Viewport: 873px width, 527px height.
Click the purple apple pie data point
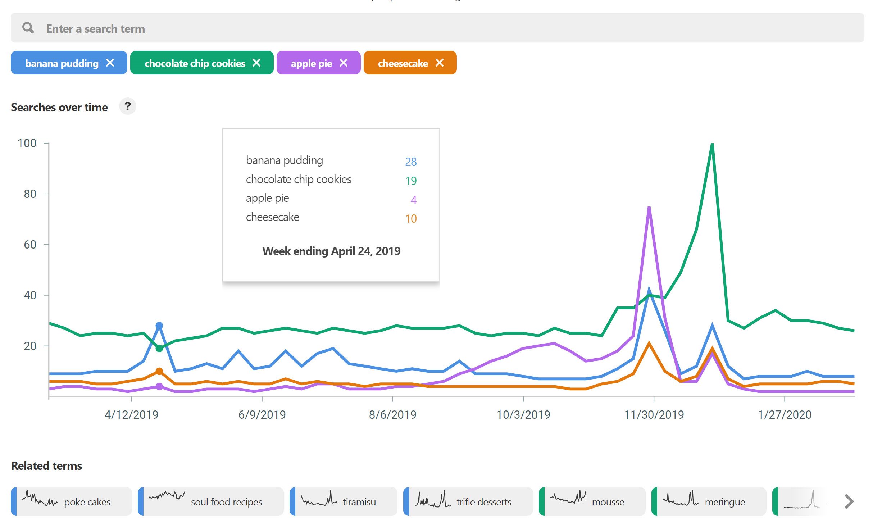point(159,386)
